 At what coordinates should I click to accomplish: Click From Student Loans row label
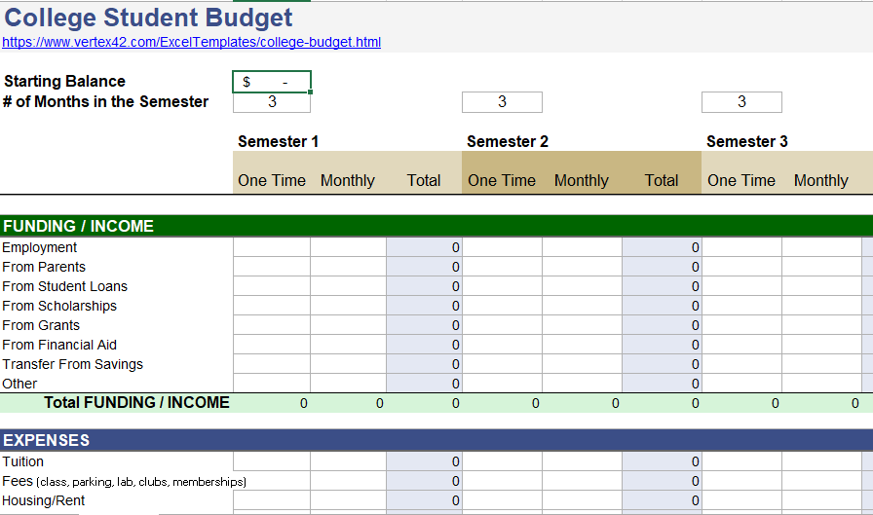pyautogui.click(x=64, y=286)
